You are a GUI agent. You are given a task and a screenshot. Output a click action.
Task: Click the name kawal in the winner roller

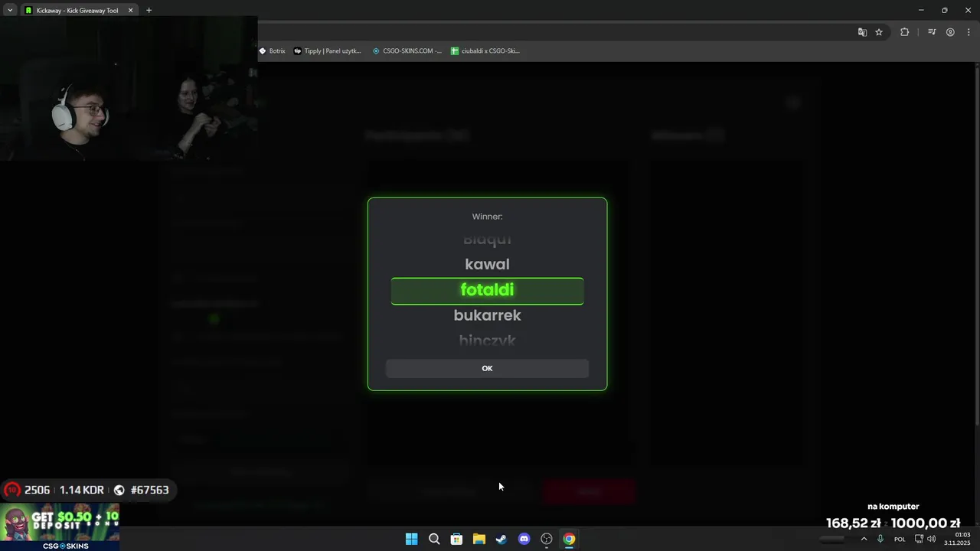(487, 264)
